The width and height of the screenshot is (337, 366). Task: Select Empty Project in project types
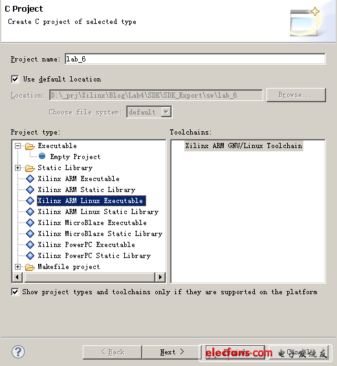click(x=75, y=156)
